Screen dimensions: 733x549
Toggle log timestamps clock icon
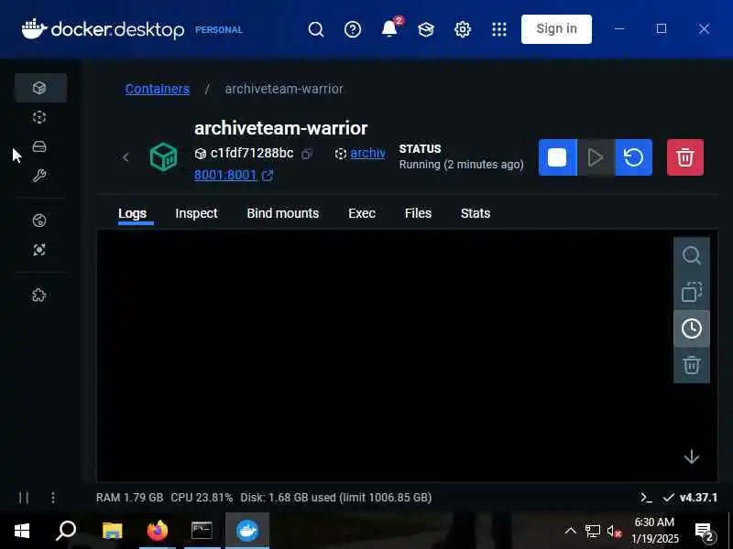click(692, 328)
